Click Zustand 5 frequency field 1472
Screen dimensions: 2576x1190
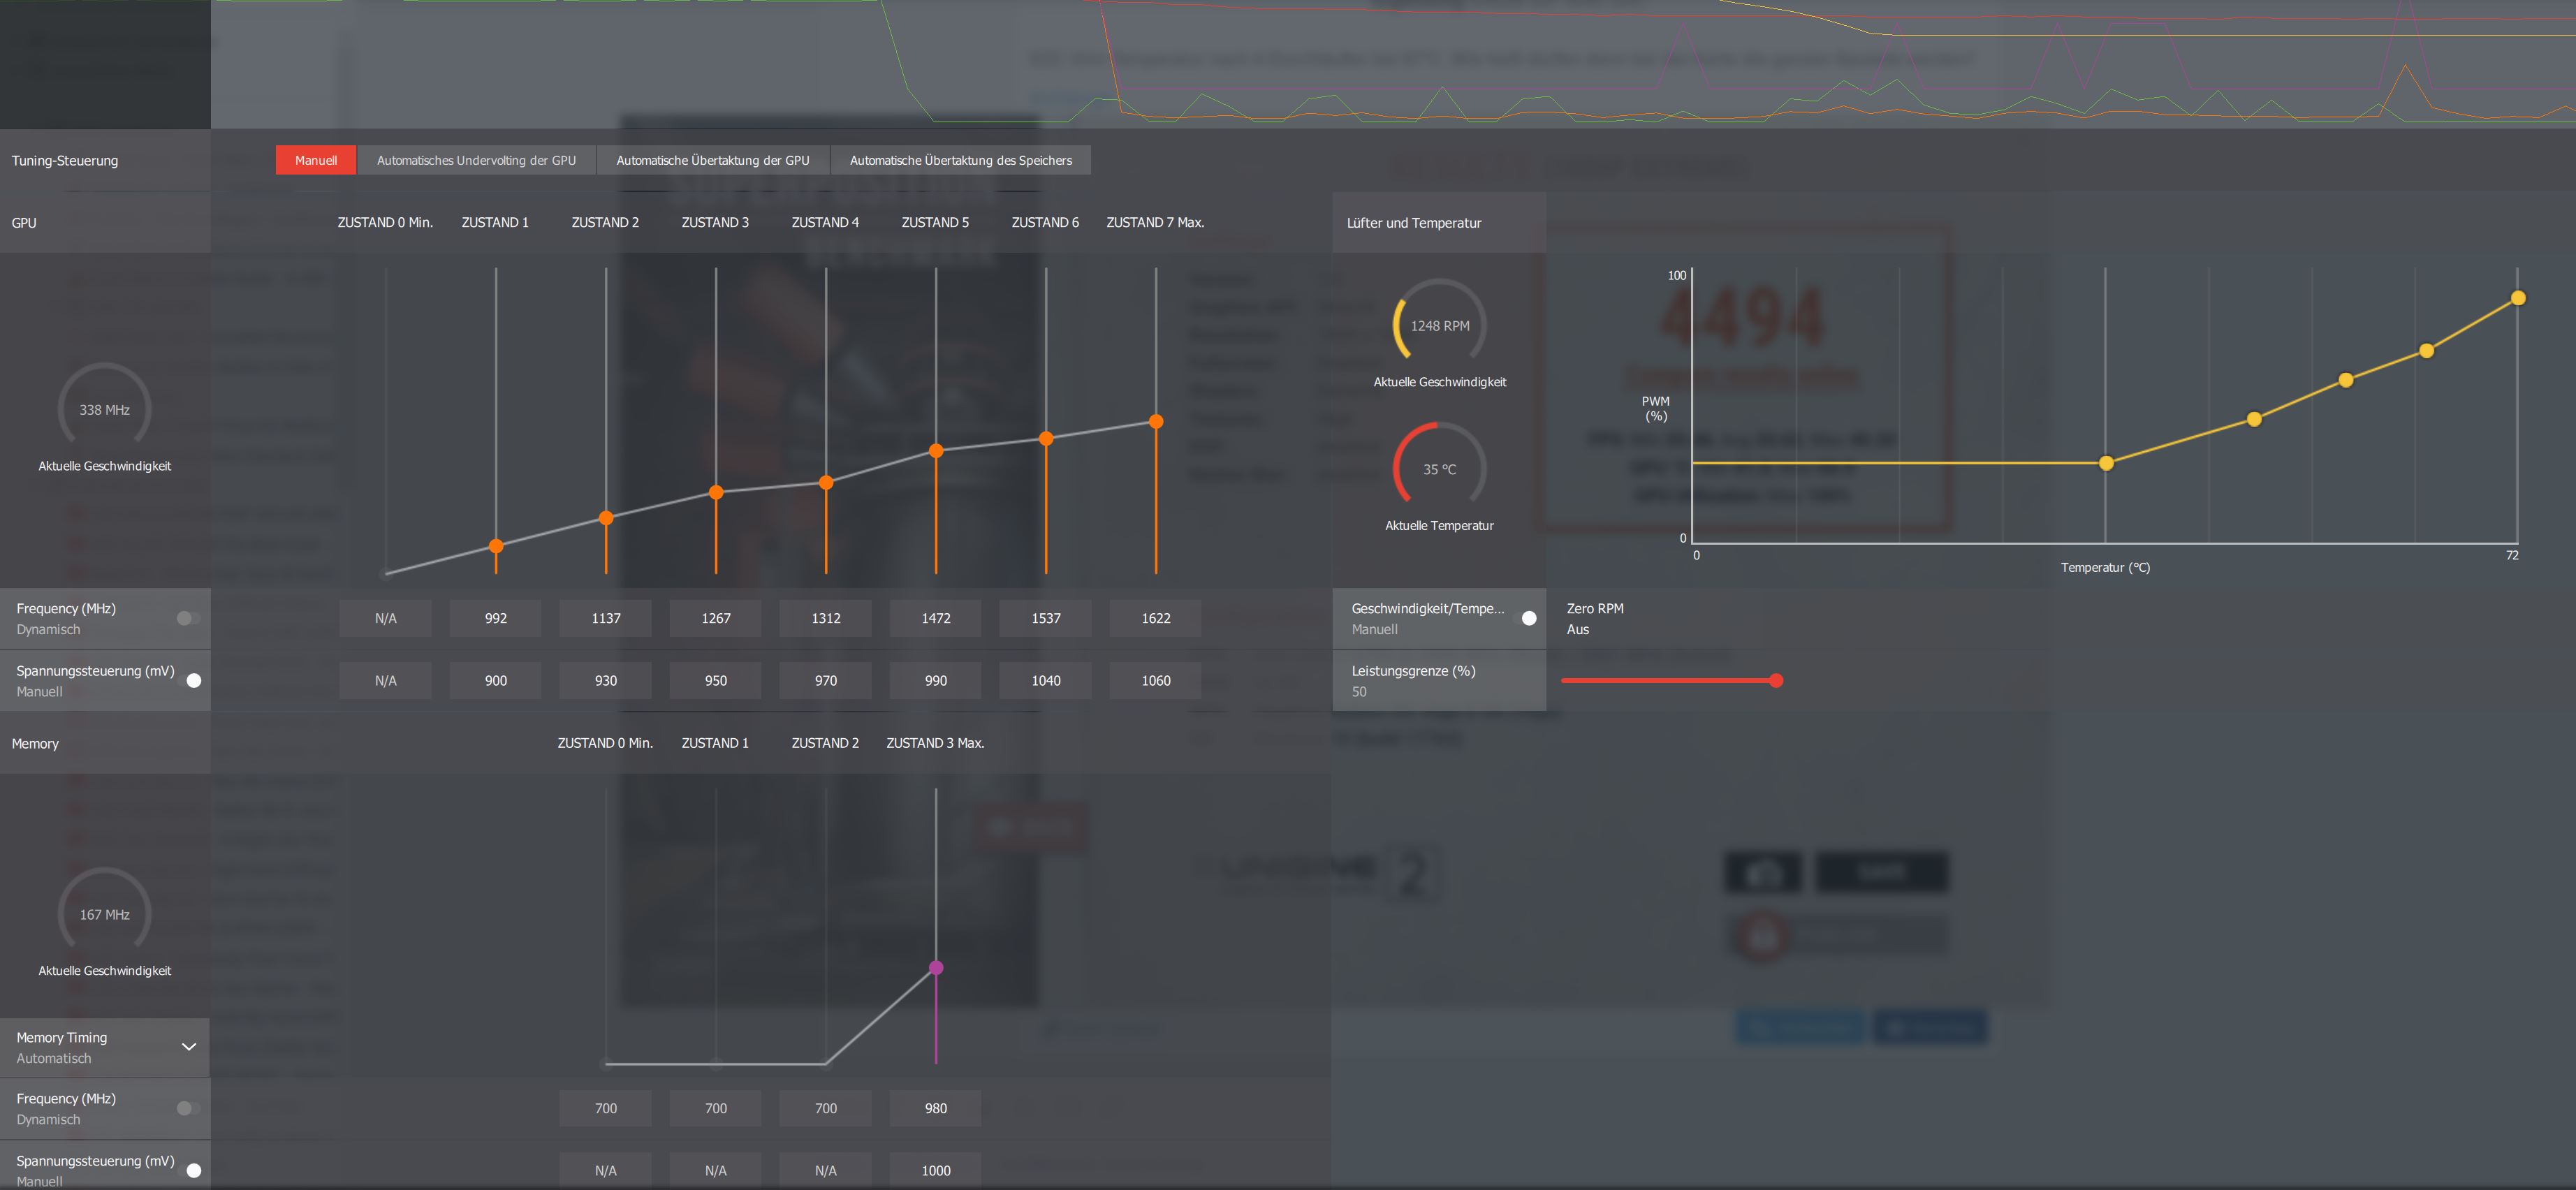[935, 618]
